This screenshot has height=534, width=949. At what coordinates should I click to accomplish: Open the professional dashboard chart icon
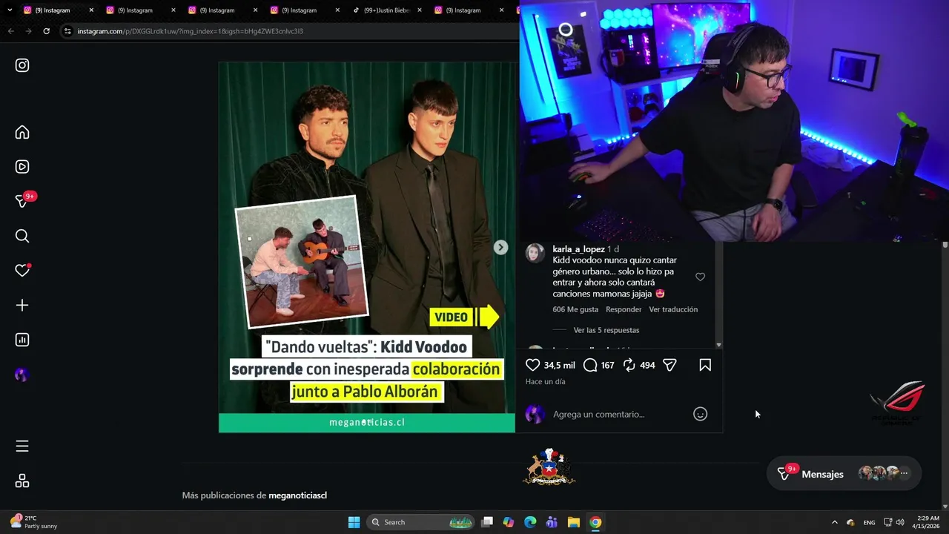click(x=22, y=340)
